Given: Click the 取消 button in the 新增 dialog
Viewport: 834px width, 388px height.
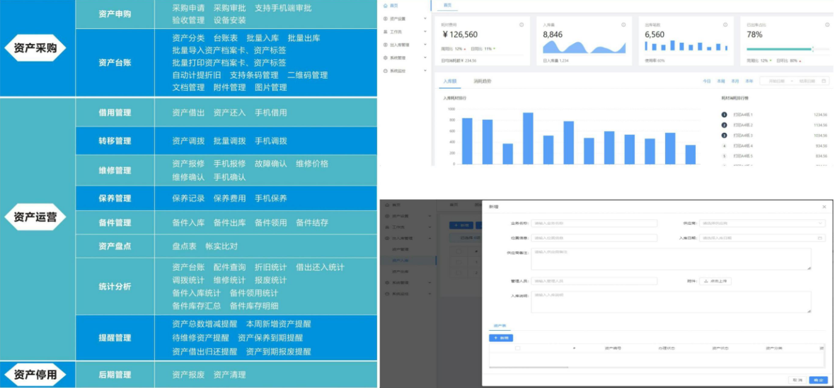Looking at the screenshot, I should (797, 380).
